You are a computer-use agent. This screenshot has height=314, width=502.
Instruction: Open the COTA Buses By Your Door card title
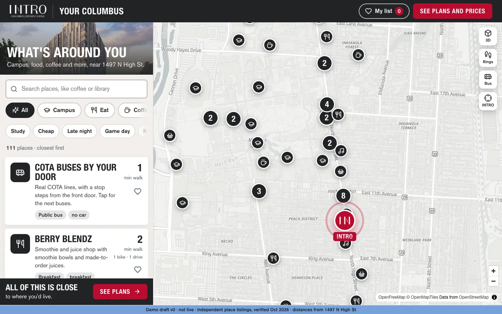point(76,172)
